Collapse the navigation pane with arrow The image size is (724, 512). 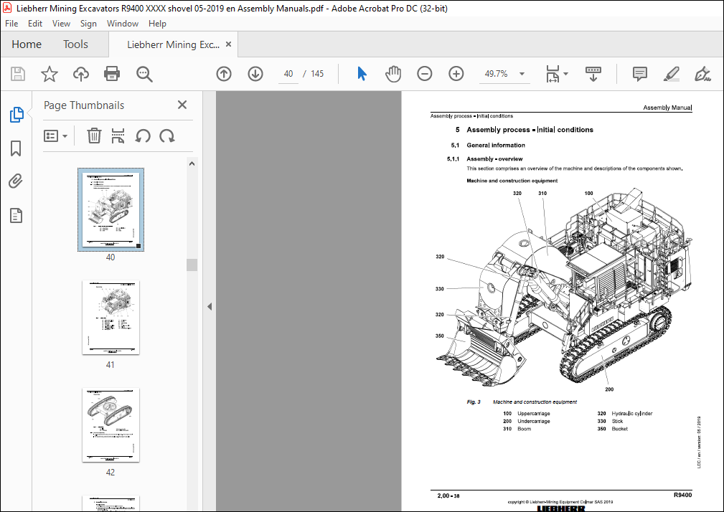(210, 306)
